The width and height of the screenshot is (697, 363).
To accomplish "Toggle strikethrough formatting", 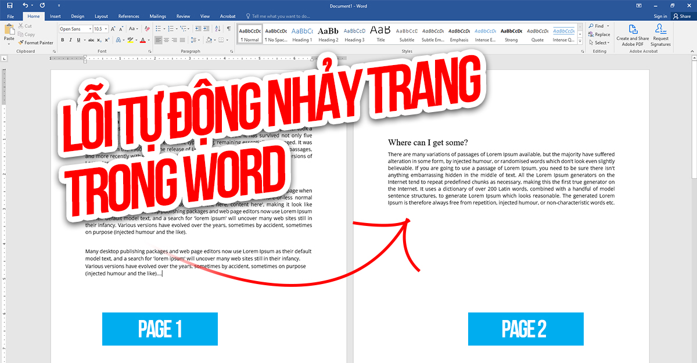I will 91,40.
